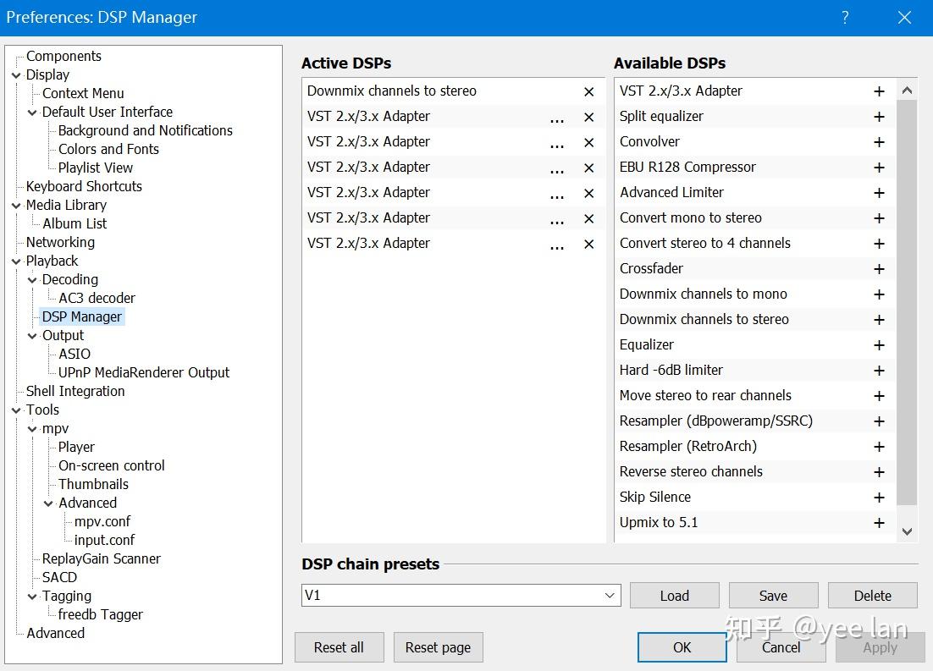The image size is (933, 671).
Task: Add the Equalizer DSP
Action: tap(879, 345)
